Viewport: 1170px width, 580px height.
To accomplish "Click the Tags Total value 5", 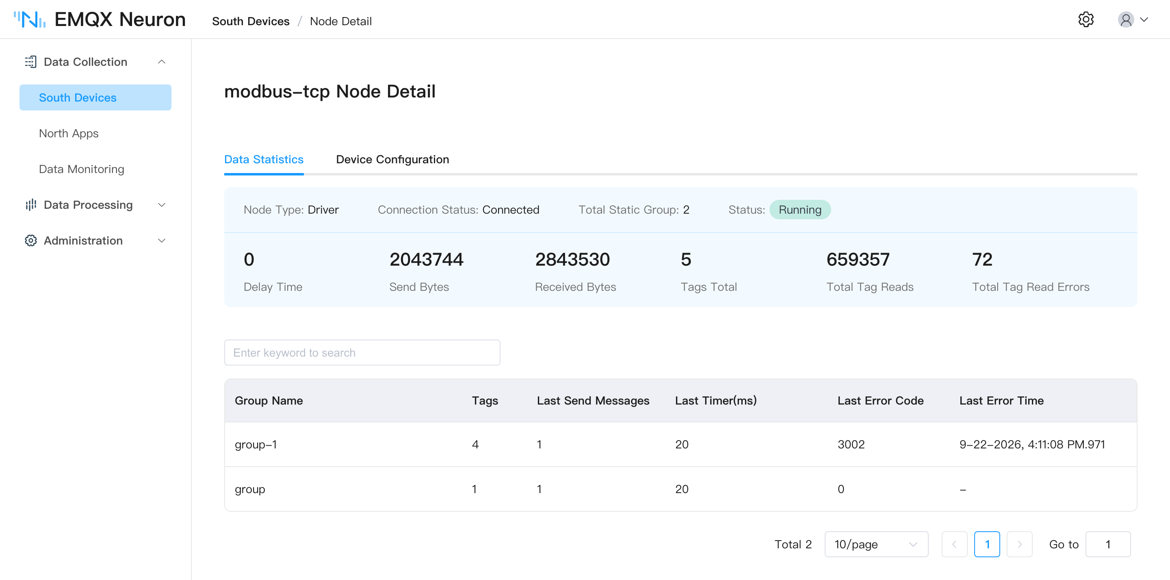I will [x=686, y=260].
